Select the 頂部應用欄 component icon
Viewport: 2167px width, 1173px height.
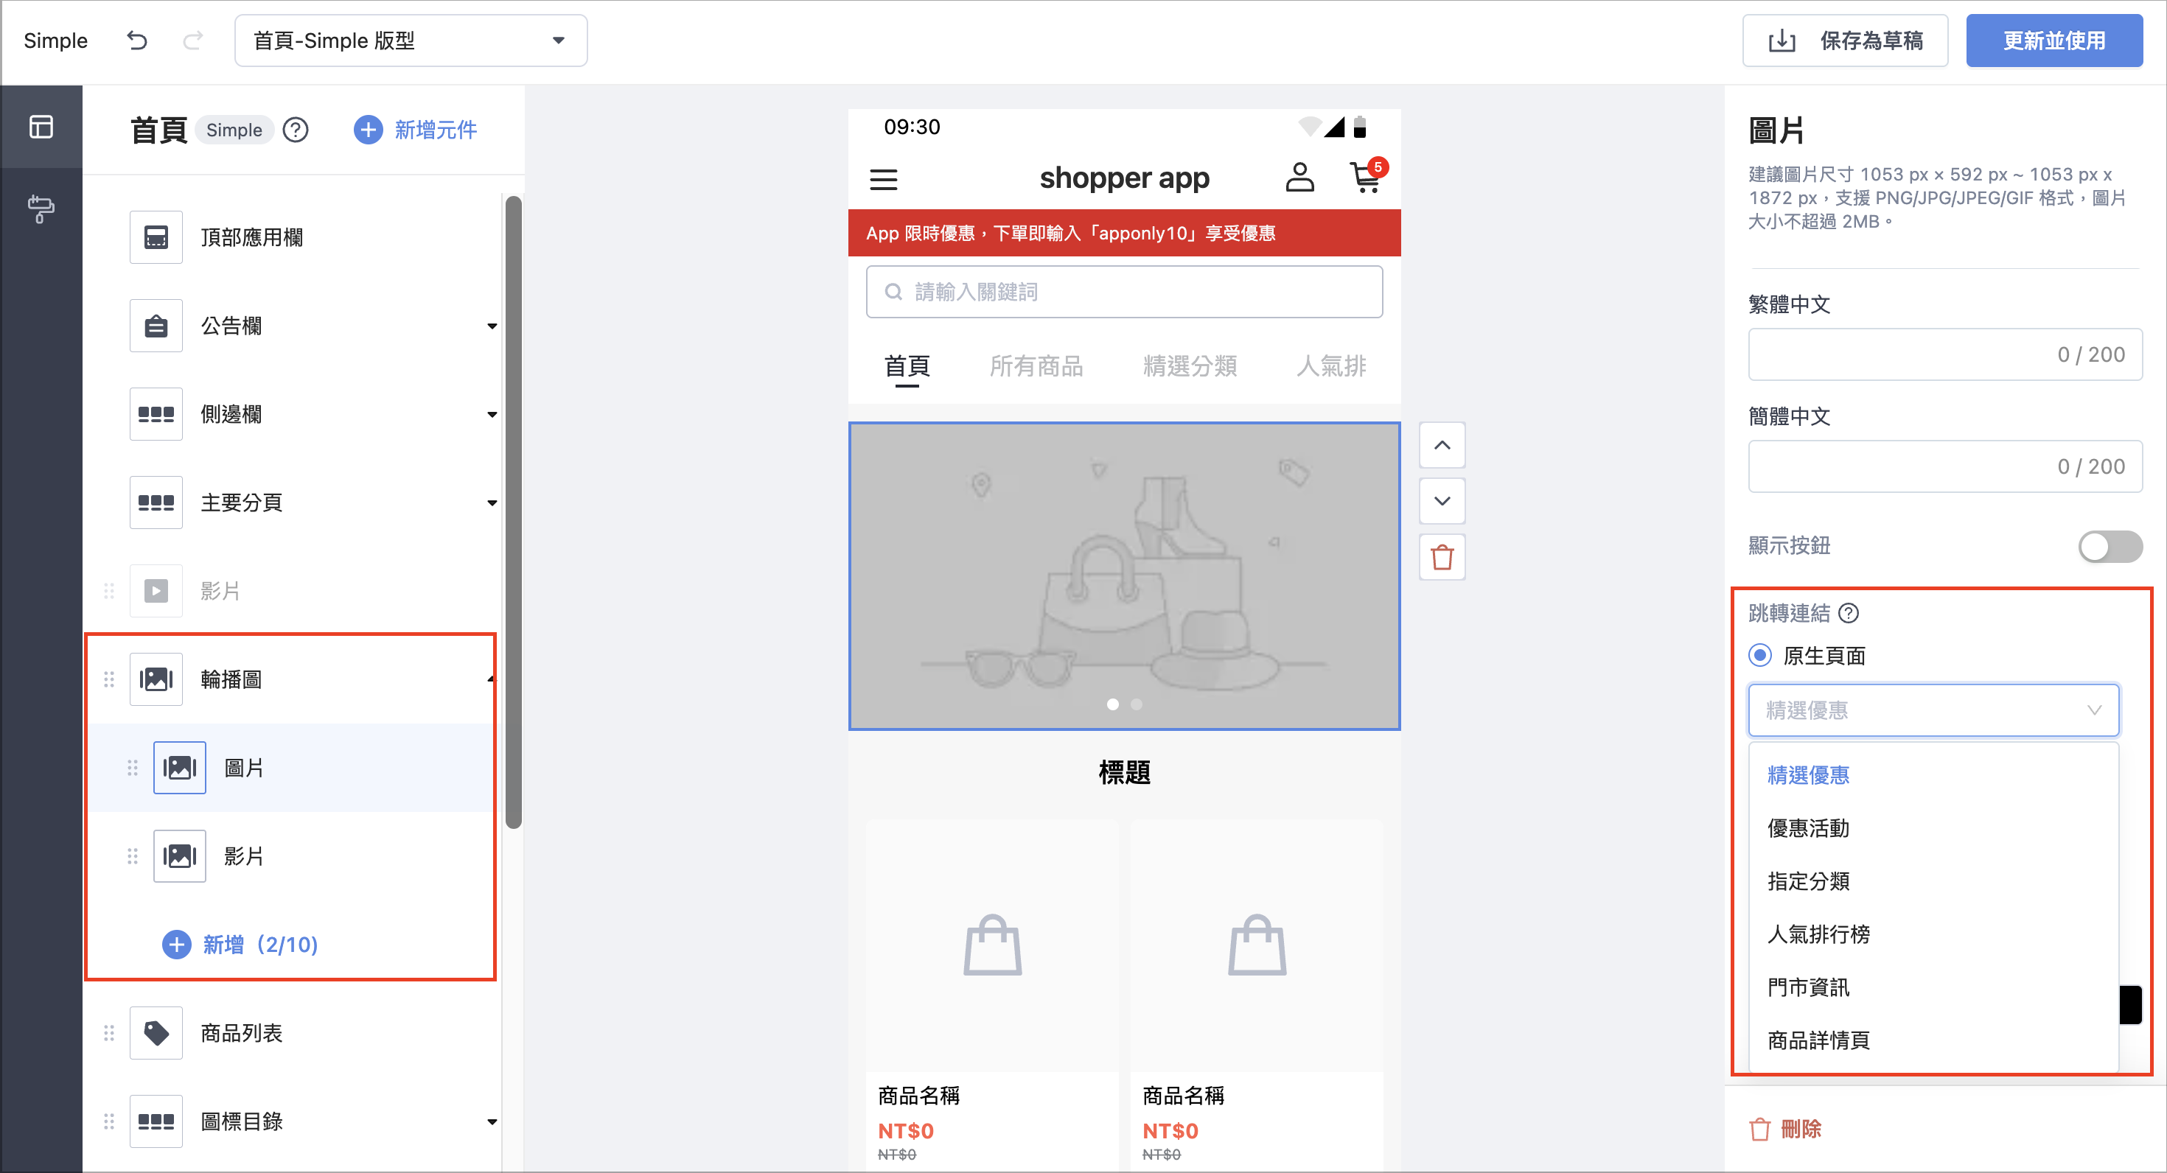click(156, 237)
